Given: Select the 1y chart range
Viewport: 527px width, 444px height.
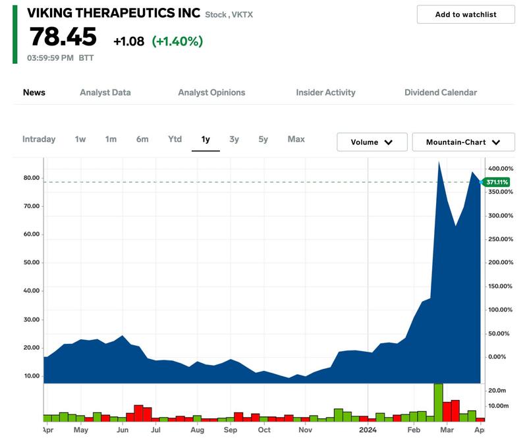Looking at the screenshot, I should pyautogui.click(x=206, y=140).
